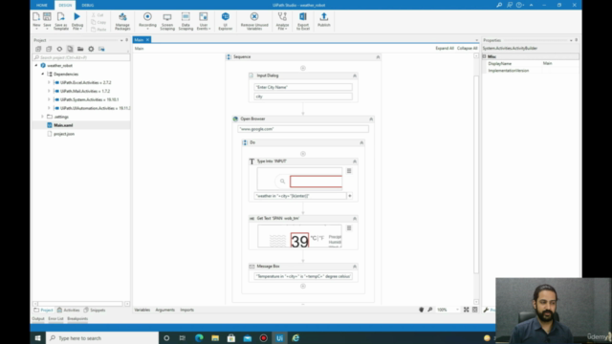Collapse the Do container

[x=361, y=142]
